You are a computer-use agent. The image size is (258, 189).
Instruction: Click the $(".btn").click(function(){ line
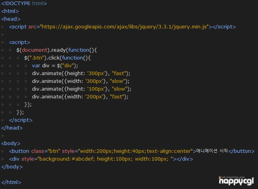57,58
